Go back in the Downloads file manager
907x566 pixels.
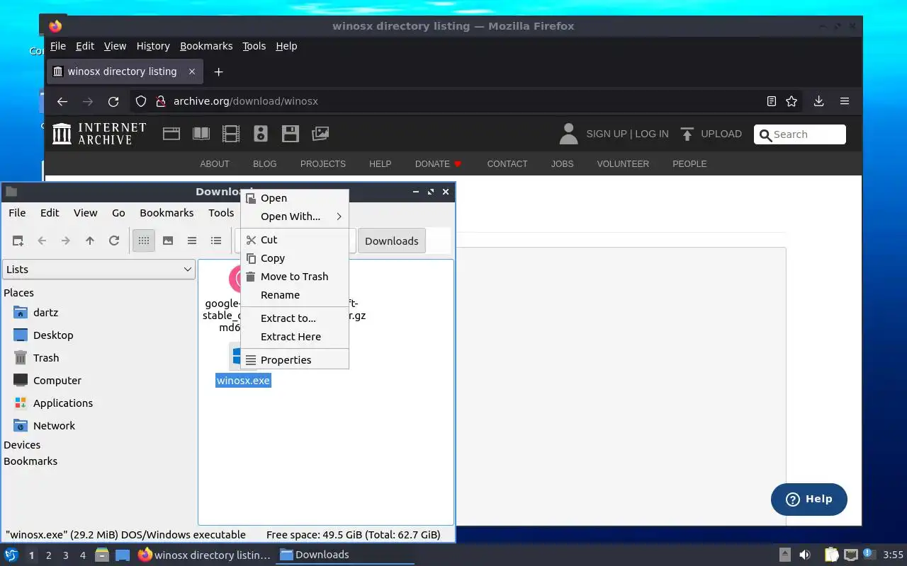42,241
